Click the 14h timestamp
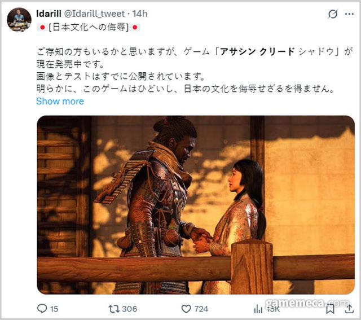 (140, 14)
